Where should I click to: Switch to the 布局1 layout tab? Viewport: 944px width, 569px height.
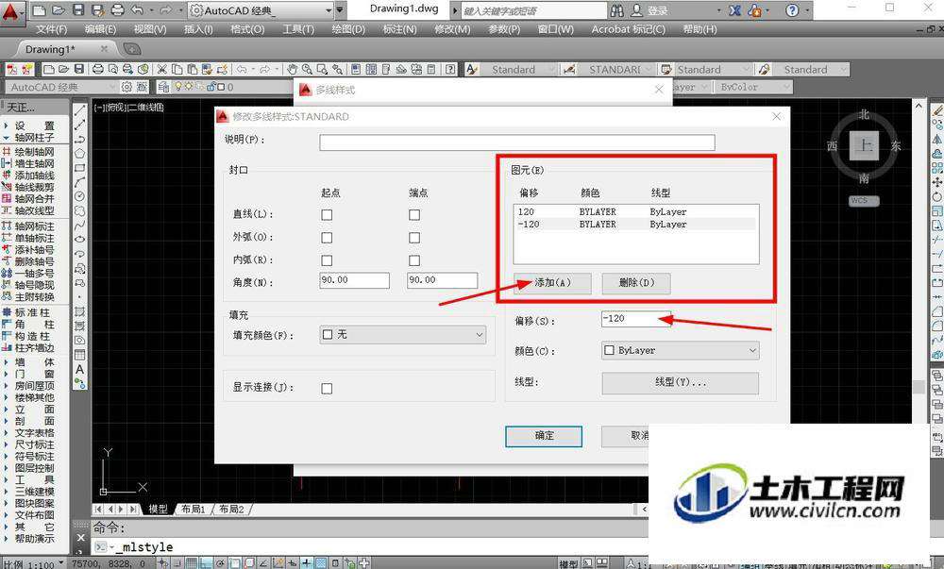coord(193,509)
